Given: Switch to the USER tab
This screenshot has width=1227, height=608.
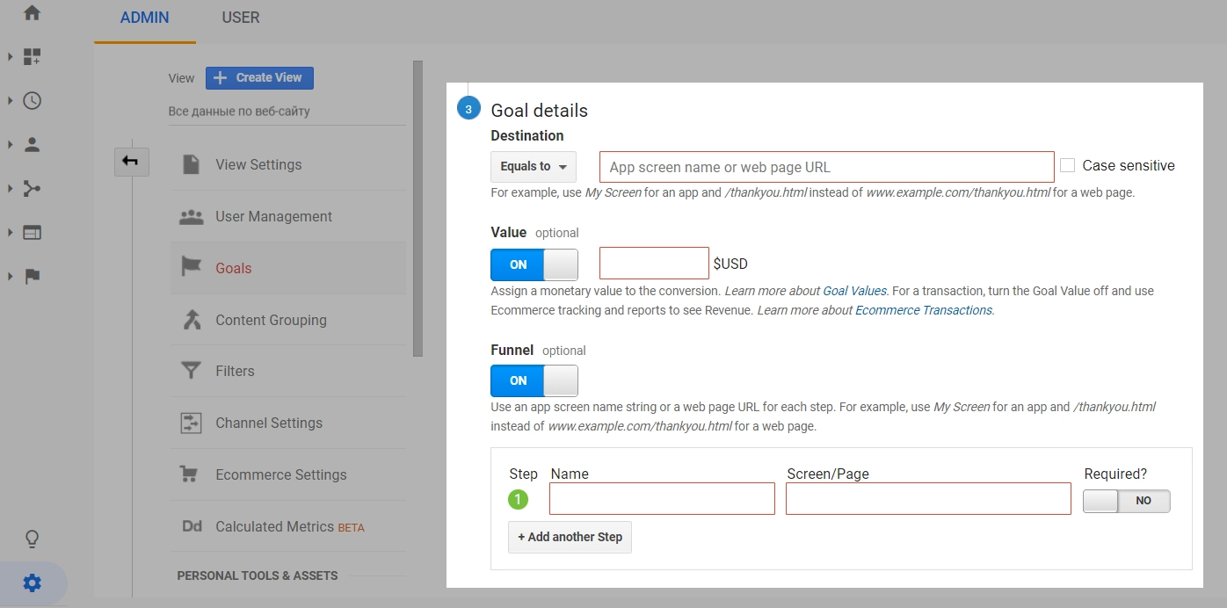Looking at the screenshot, I should pyautogui.click(x=240, y=17).
